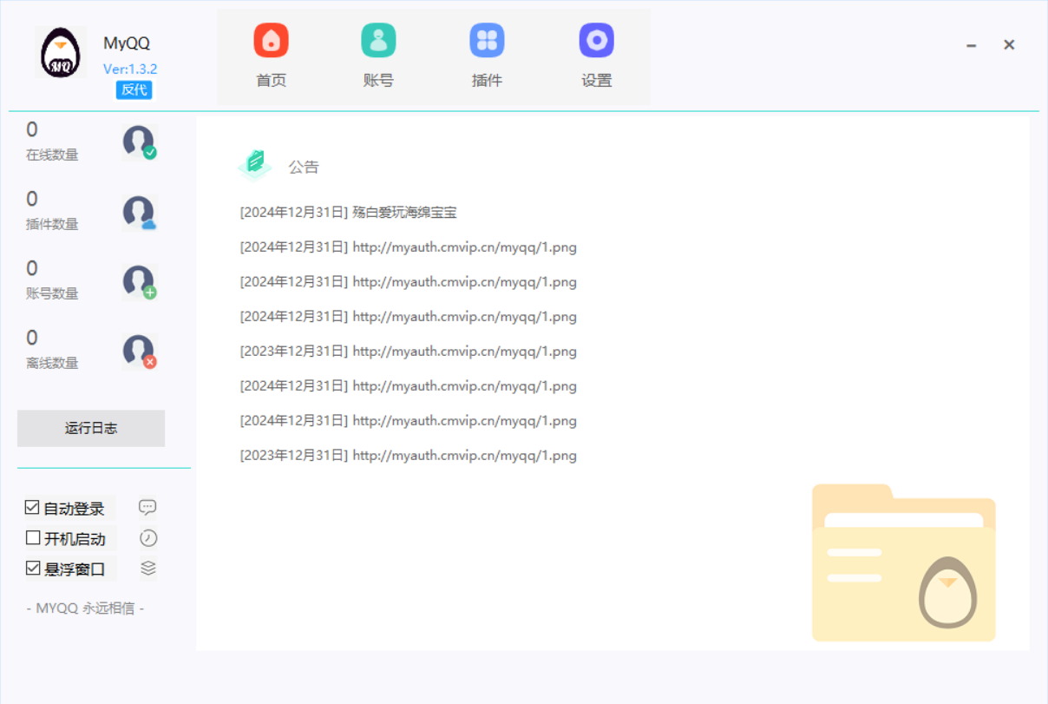Open the 设置 settings tab
1048x704 pixels.
point(596,56)
